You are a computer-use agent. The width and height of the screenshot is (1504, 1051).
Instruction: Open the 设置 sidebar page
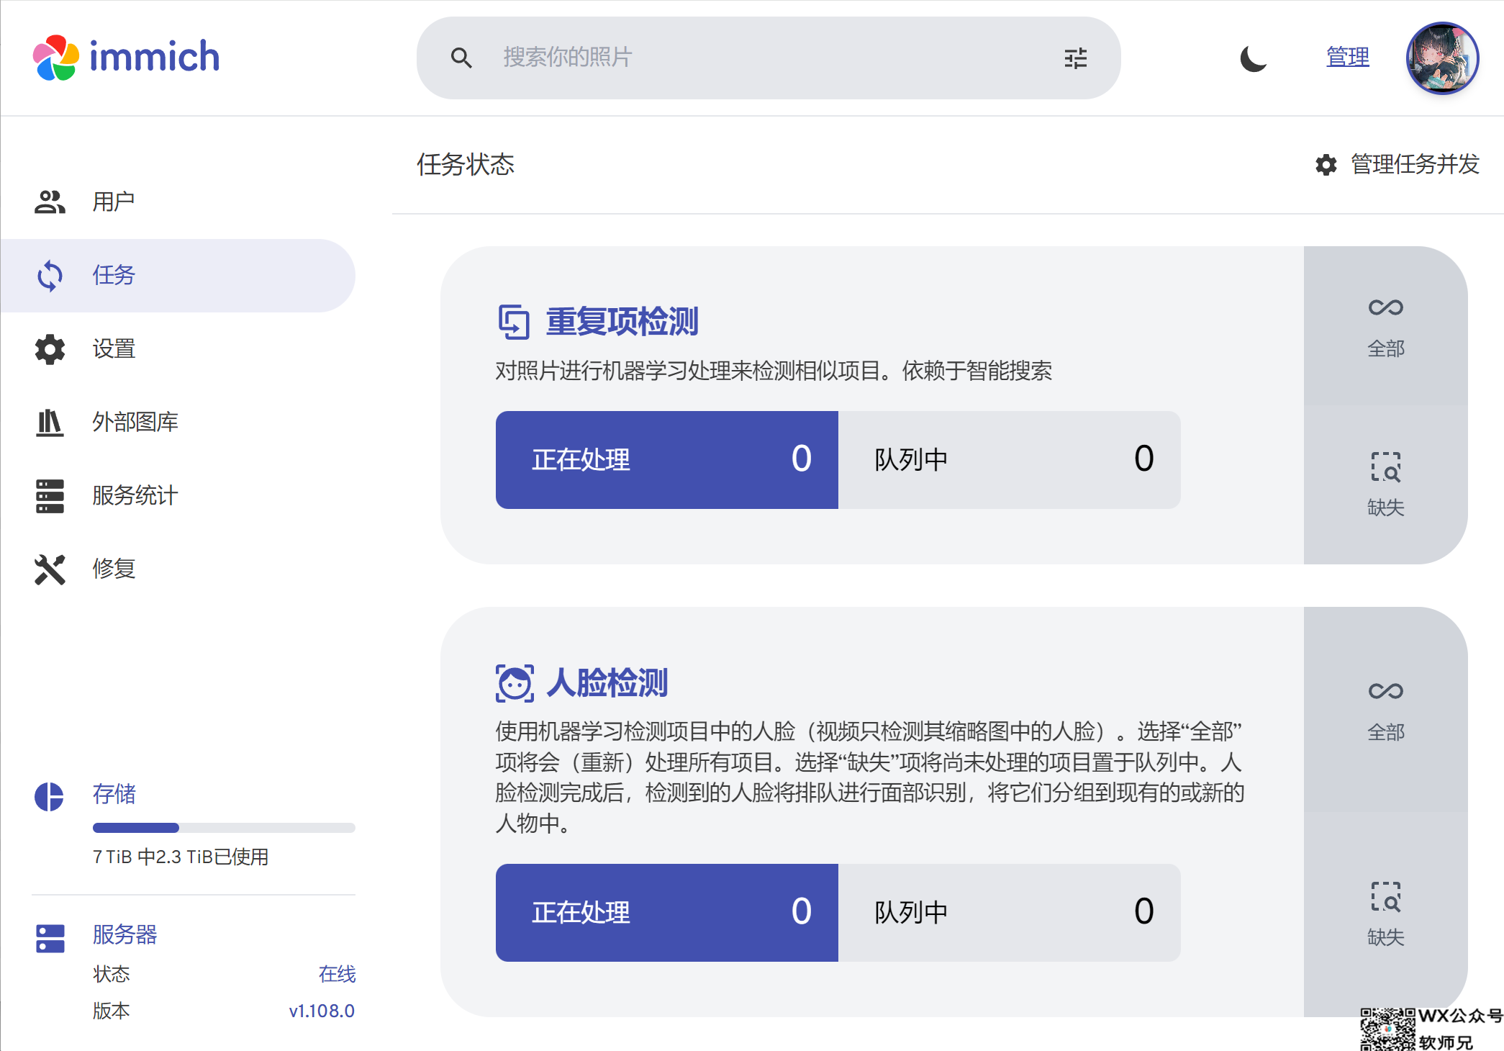tap(114, 348)
